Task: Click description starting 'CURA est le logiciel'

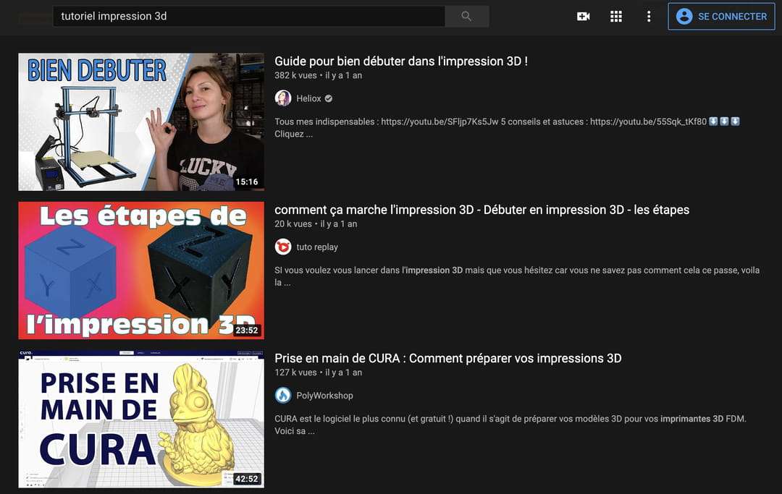Action: click(510, 425)
